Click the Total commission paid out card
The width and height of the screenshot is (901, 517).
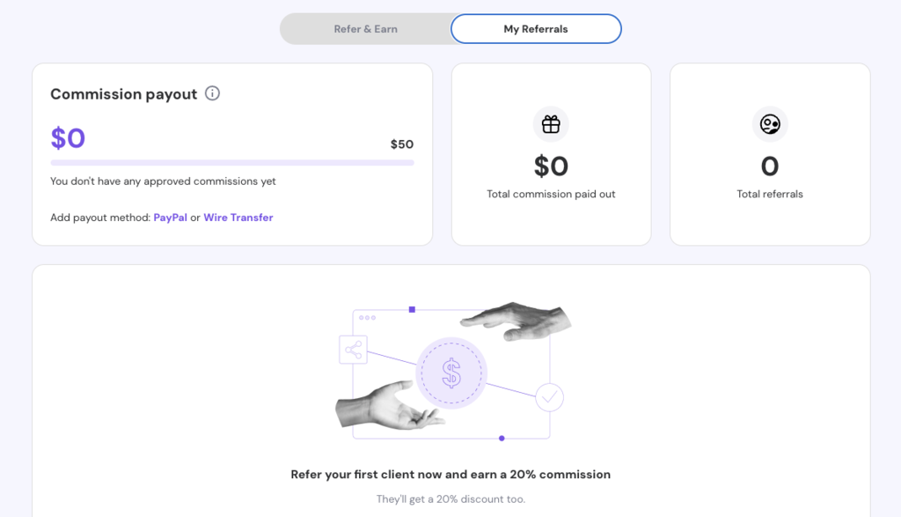pos(551,154)
